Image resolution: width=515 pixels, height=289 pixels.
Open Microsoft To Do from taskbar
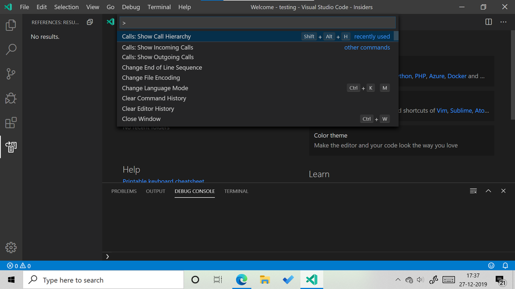tap(288, 280)
